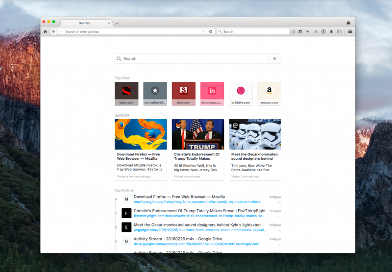Open the engadget.com URL link
This screenshot has width=392, height=272.
[x=200, y=230]
